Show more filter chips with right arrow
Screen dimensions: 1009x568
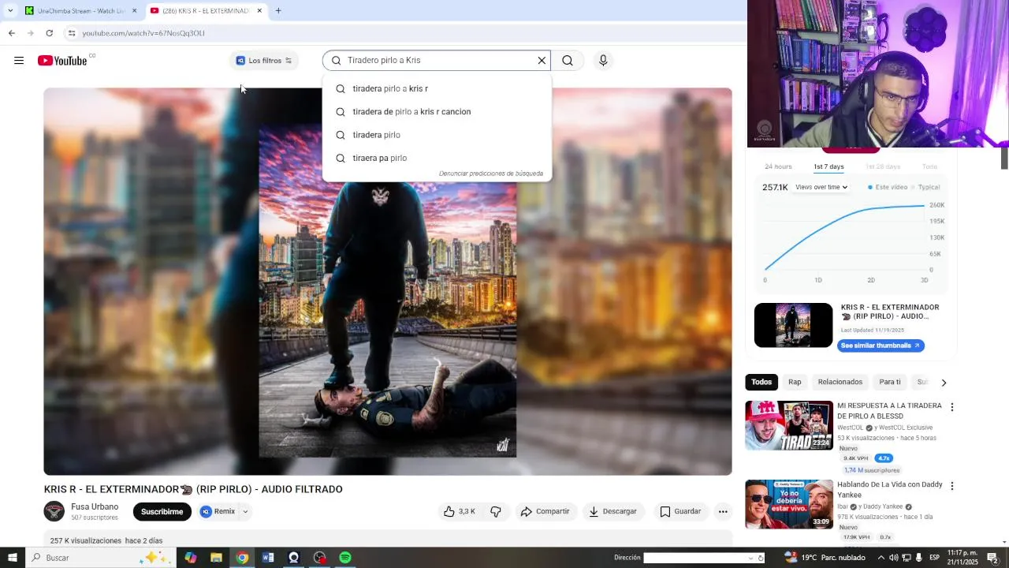coord(944,383)
